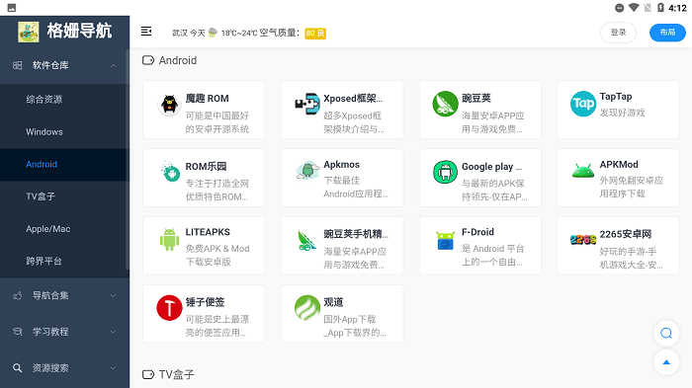
Task: Collapse the 软件仓库 menu section
Action: [64, 66]
